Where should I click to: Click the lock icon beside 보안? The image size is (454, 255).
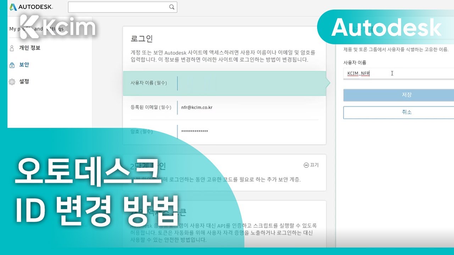click(x=12, y=65)
